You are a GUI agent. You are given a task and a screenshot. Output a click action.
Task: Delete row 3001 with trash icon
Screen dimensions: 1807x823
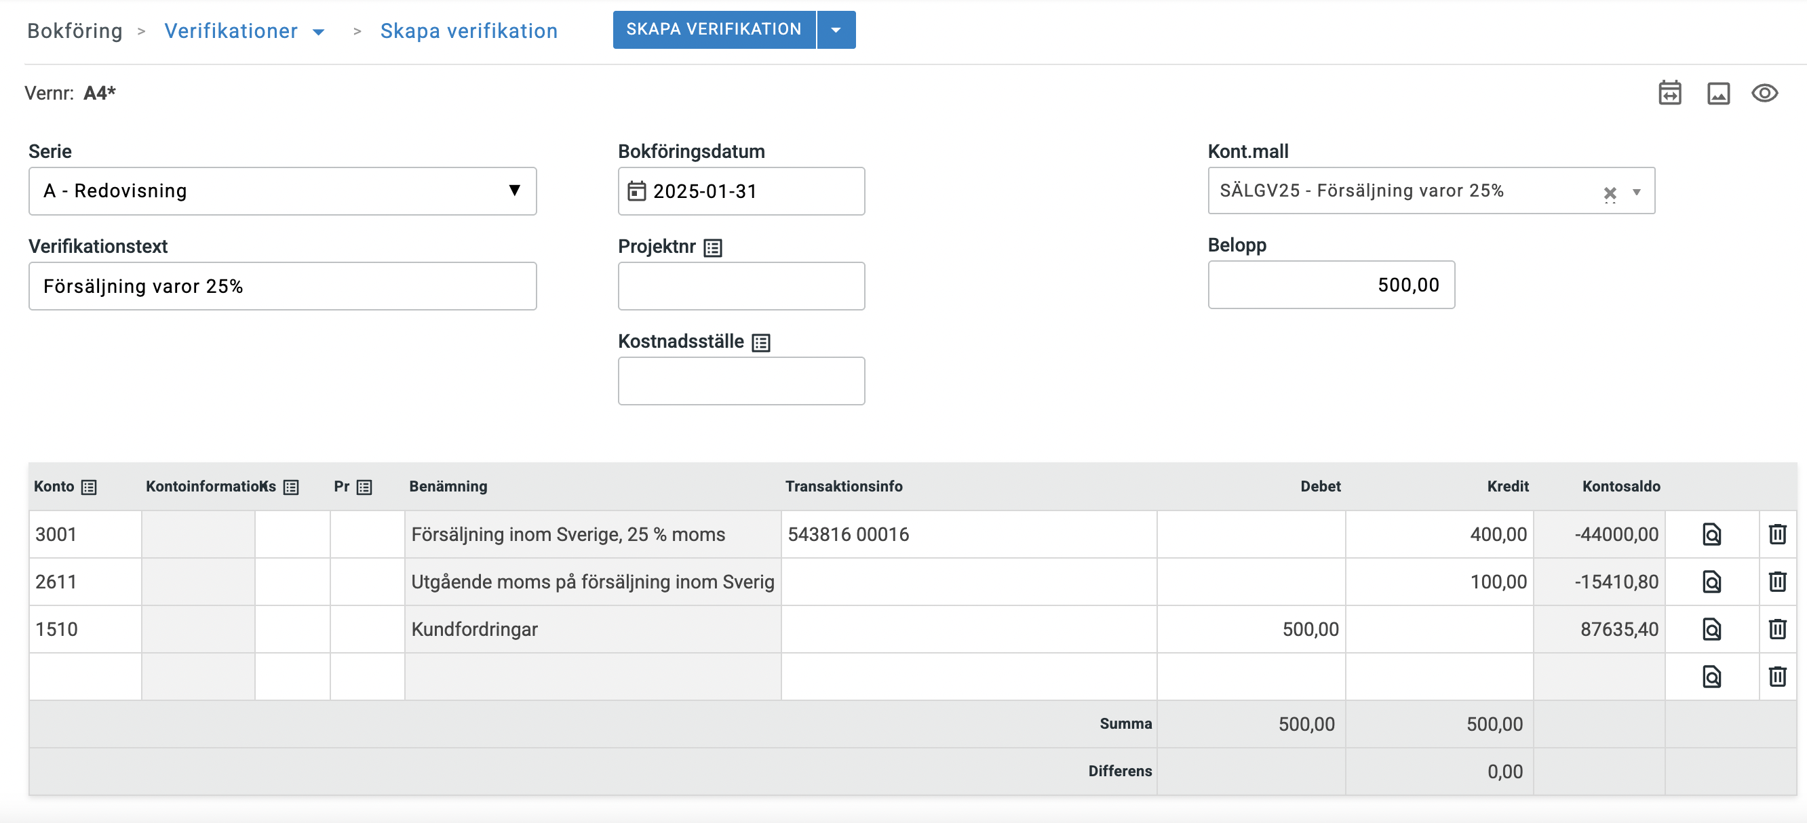pyautogui.click(x=1777, y=534)
